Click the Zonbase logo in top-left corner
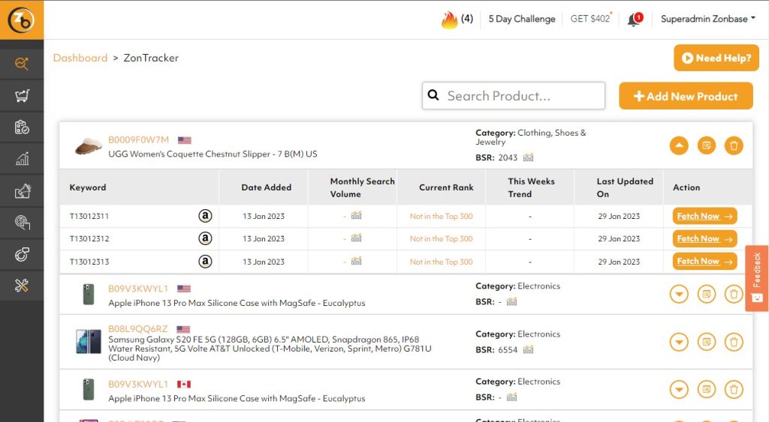Screen dimensions: 769x422 coord(21,19)
